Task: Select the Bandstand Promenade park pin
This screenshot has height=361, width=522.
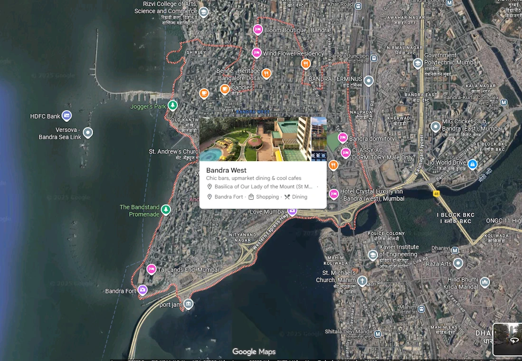Action: (x=166, y=209)
